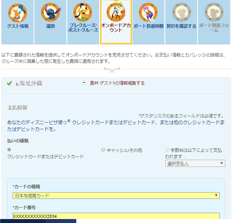Click the 払いの種類 label
The width and height of the screenshot is (234, 223).
pyautogui.click(x=18, y=141)
